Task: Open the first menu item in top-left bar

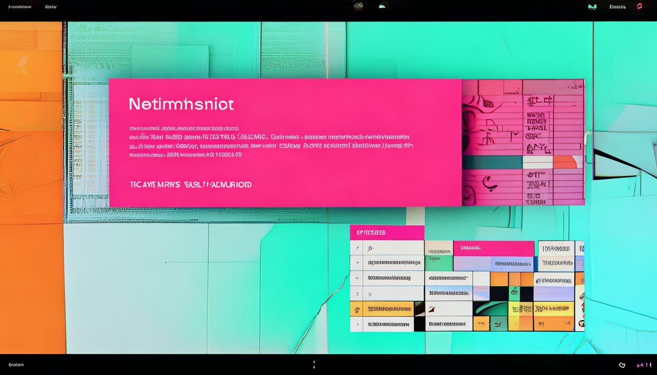Action: (20, 7)
